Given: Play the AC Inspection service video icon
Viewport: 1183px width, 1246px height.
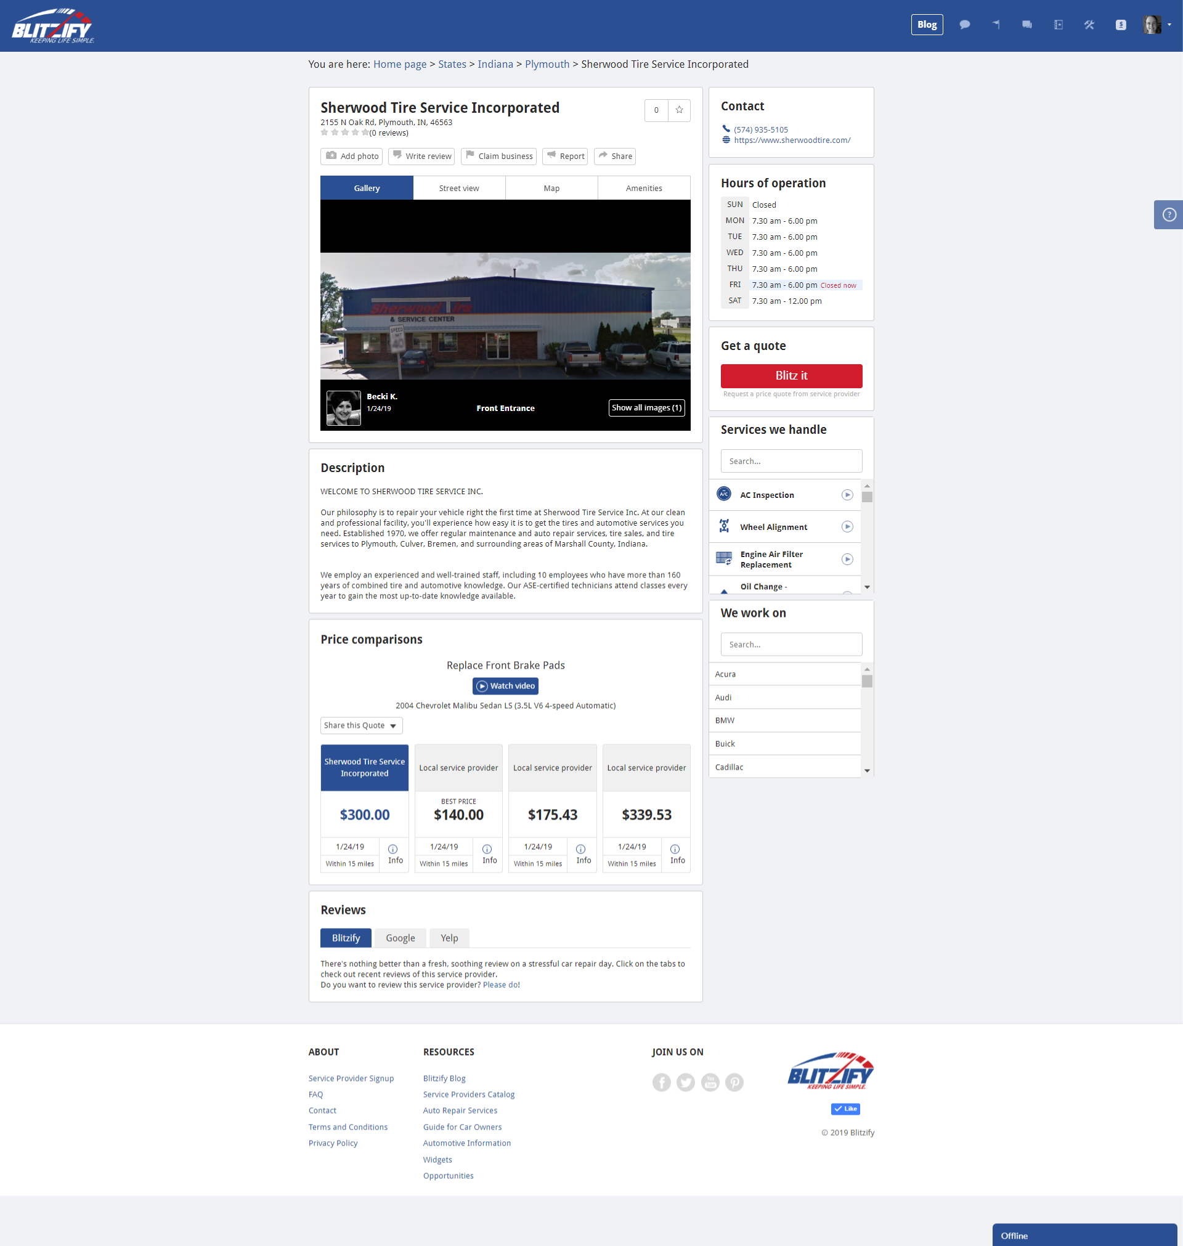Looking at the screenshot, I should (x=847, y=495).
